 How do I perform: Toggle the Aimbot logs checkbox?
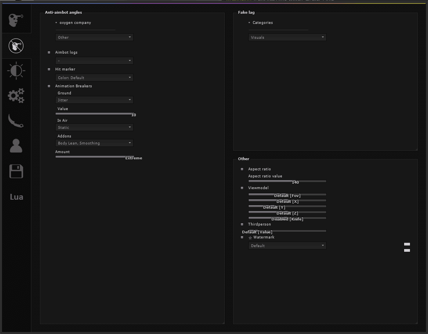click(x=49, y=52)
